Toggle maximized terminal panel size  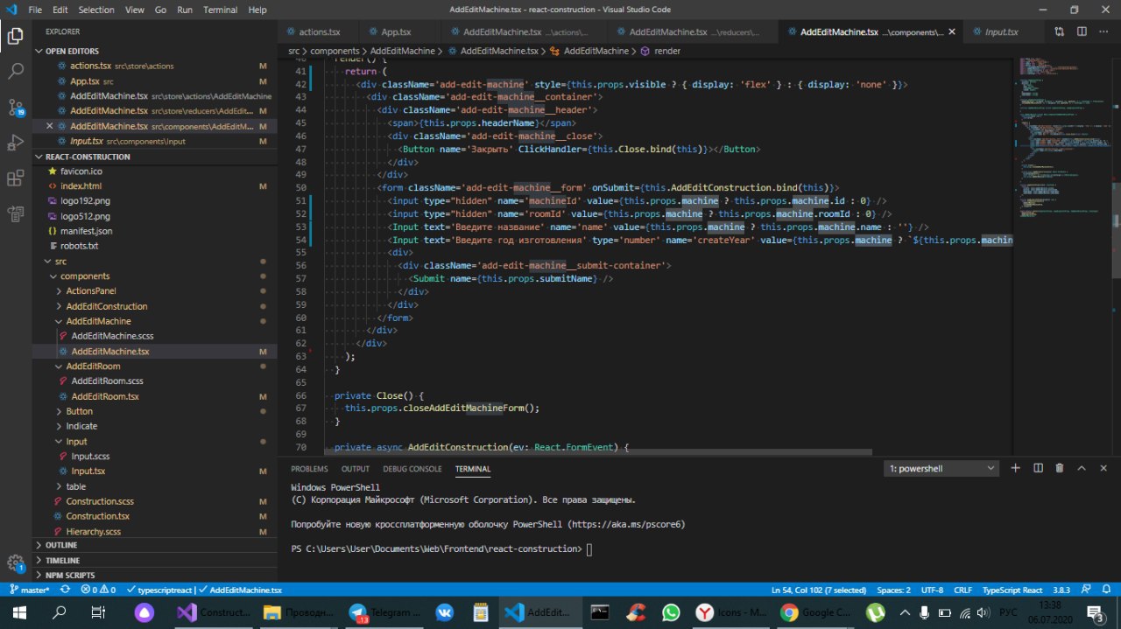[x=1081, y=469]
